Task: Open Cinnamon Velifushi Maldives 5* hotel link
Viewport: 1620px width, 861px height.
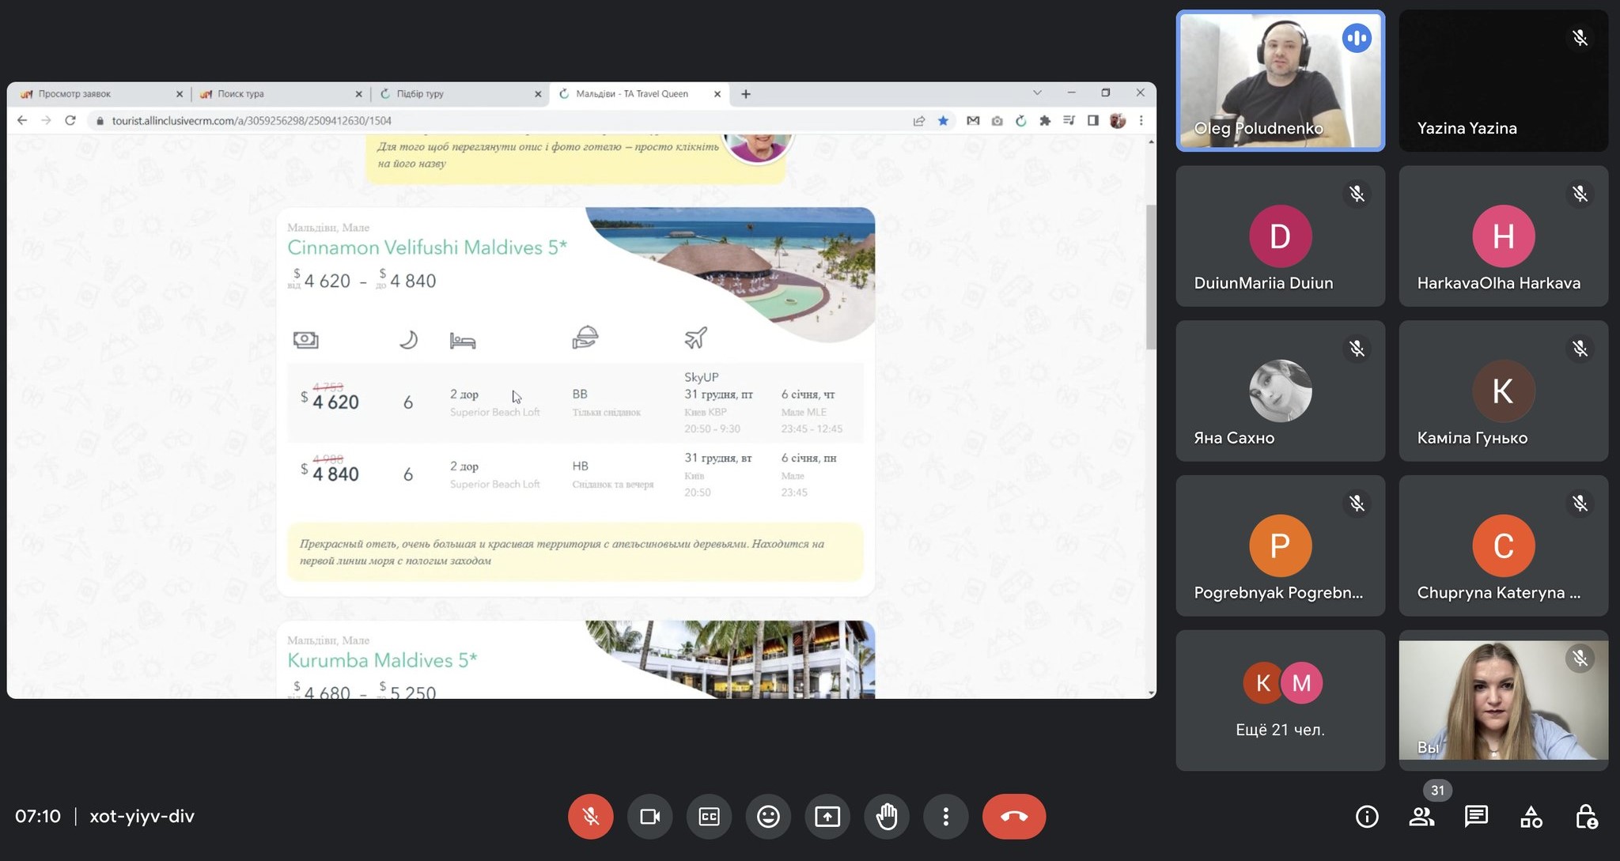Action: coord(427,247)
